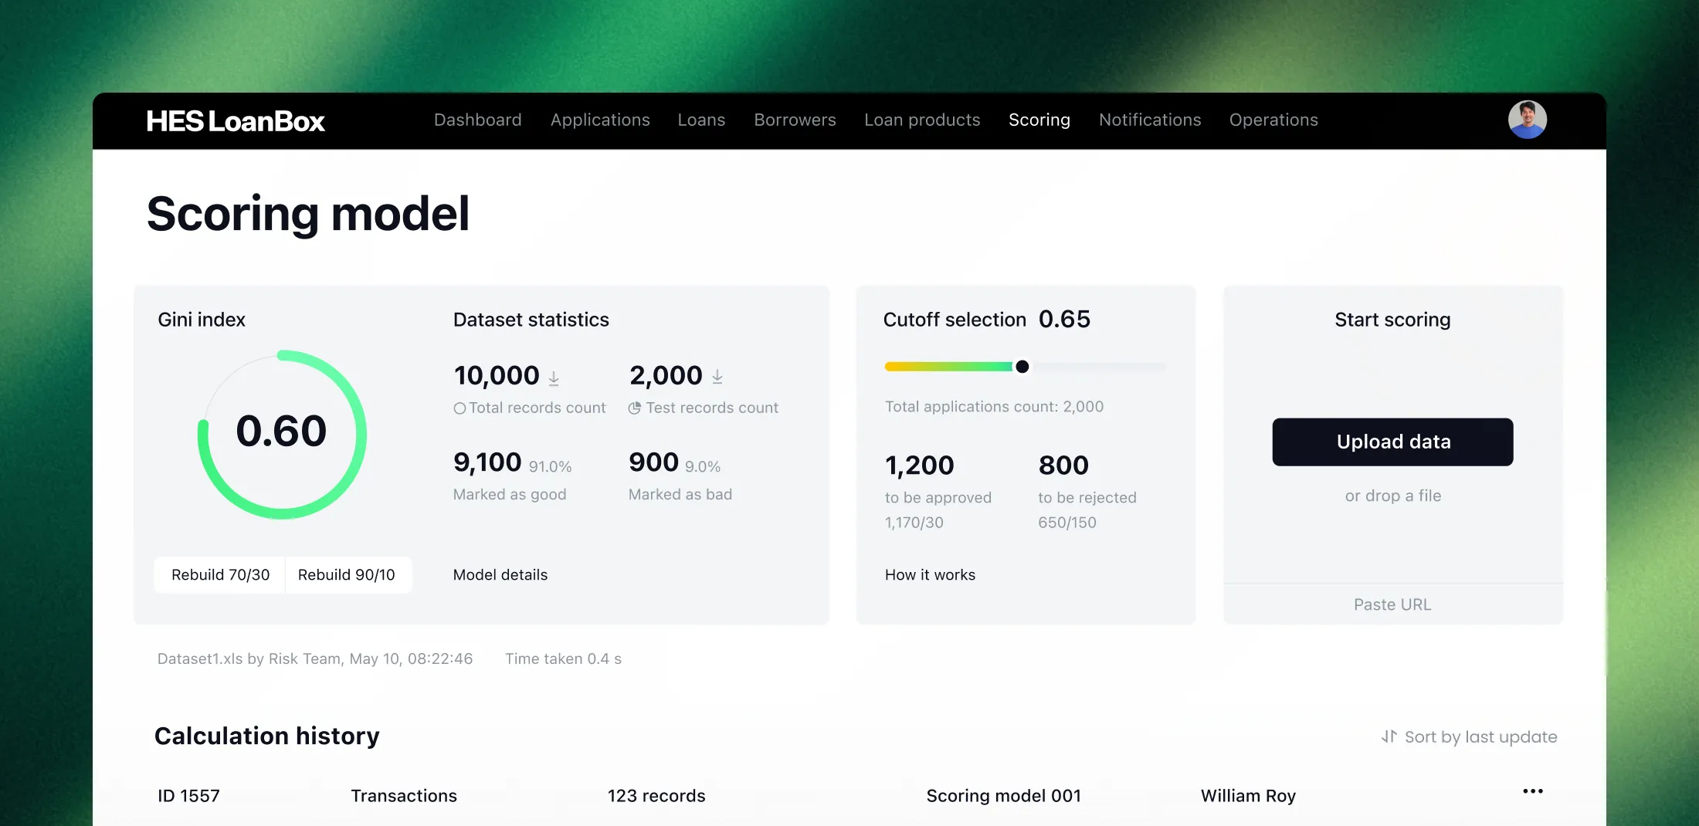
Task: Go to Dashboard tab
Action: pos(478,120)
